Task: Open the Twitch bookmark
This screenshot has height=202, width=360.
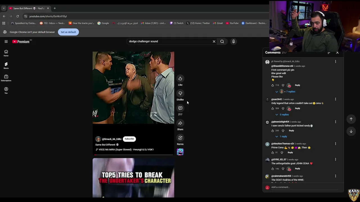Action: [x=177, y=23]
